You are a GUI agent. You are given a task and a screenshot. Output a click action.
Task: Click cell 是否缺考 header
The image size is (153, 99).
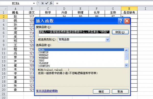coord(129,13)
